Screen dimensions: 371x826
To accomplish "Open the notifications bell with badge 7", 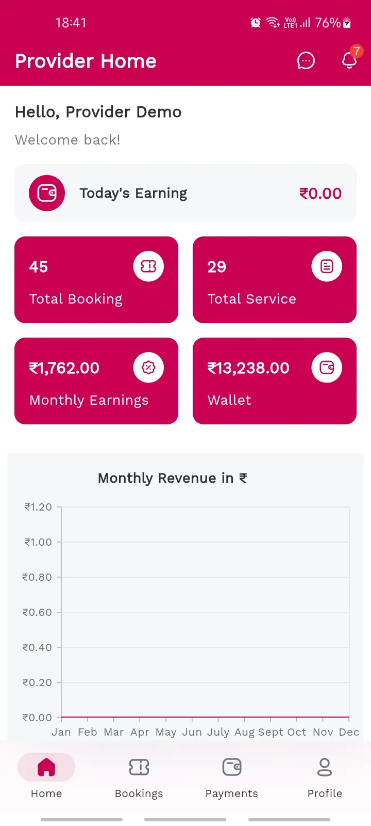I will [x=350, y=59].
